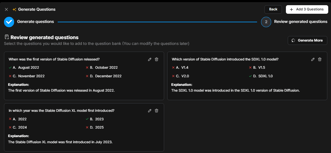
Task: Click explanation text about SDXL 1.0 version
Action: [235, 91]
